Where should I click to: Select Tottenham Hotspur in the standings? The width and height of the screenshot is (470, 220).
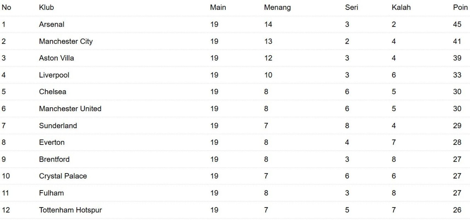click(x=70, y=210)
